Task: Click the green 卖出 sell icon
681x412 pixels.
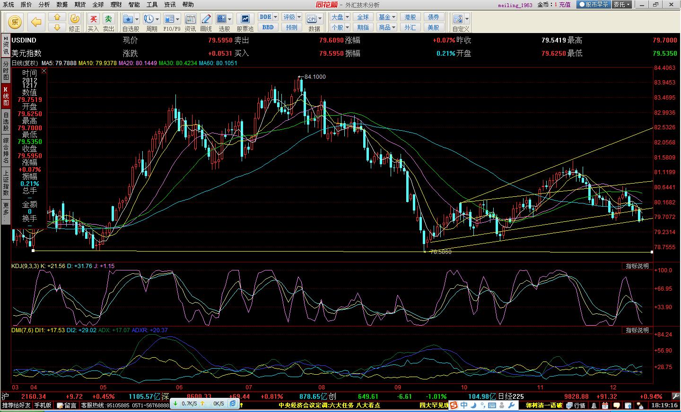Action: pos(109,19)
